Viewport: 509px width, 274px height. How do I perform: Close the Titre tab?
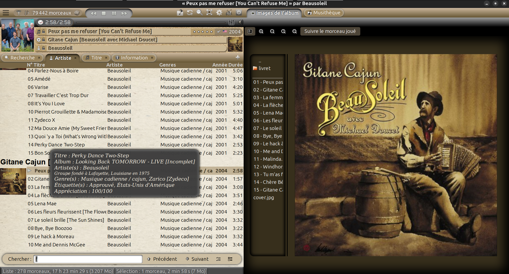tap(106, 58)
